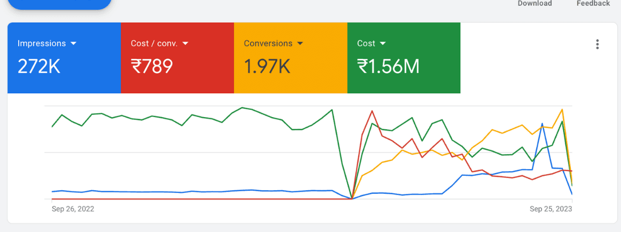Click the blue impressions line's highest peak
This screenshot has width=621, height=232.
(542, 124)
